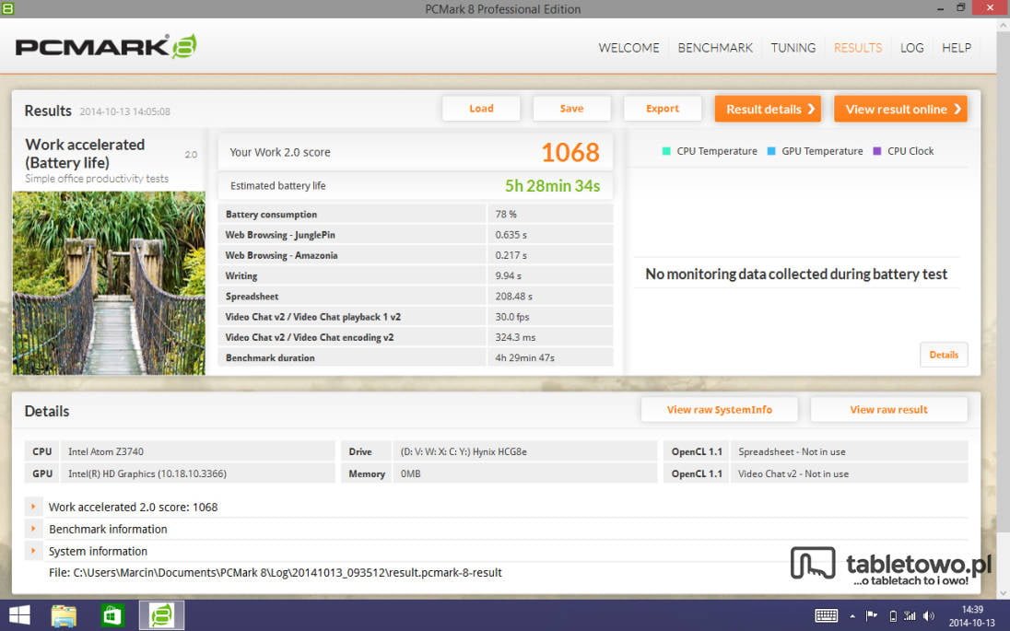This screenshot has width=1010, height=631.
Task: Click the Battery consumption row
Action: coord(416,214)
